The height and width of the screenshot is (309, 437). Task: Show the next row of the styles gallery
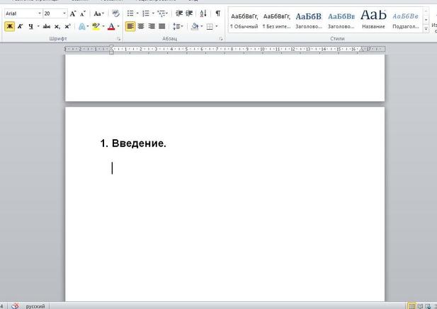click(426, 20)
